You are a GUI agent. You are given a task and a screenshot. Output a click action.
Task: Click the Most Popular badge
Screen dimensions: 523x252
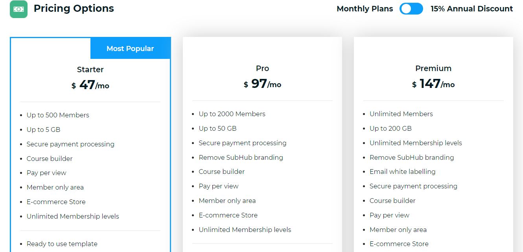tap(130, 49)
